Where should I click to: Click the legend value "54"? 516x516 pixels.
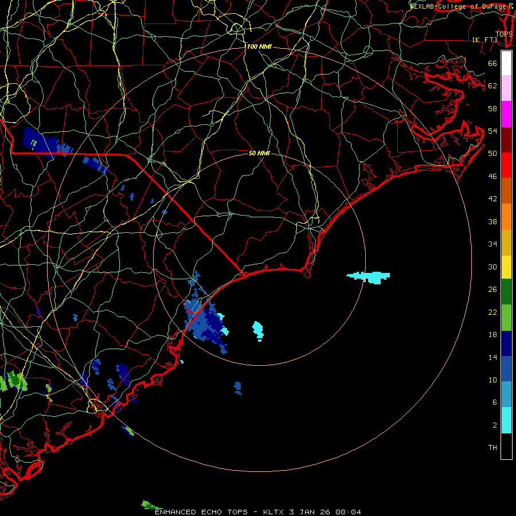[492, 131]
